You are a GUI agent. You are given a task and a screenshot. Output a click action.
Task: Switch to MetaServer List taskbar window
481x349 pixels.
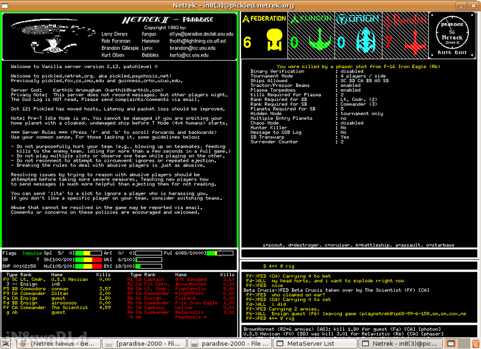click(x=315, y=344)
